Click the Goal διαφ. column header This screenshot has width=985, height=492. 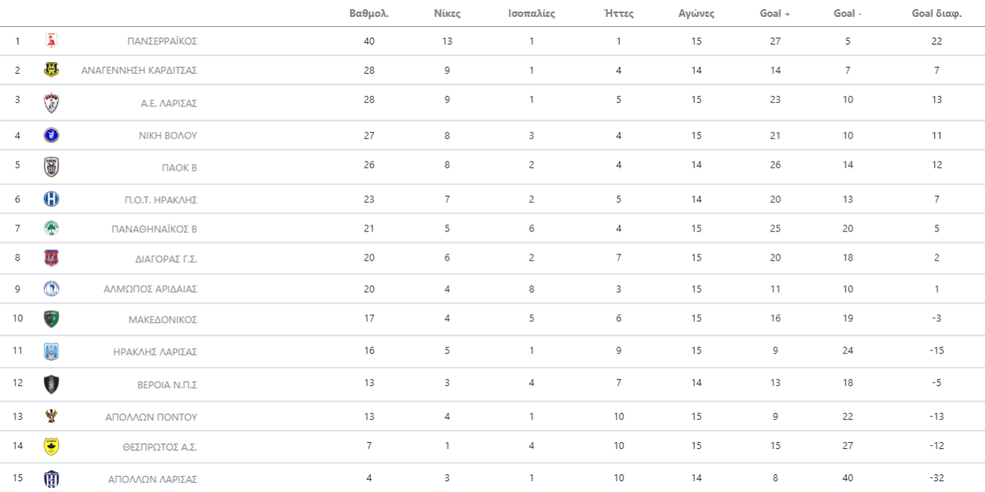(937, 14)
